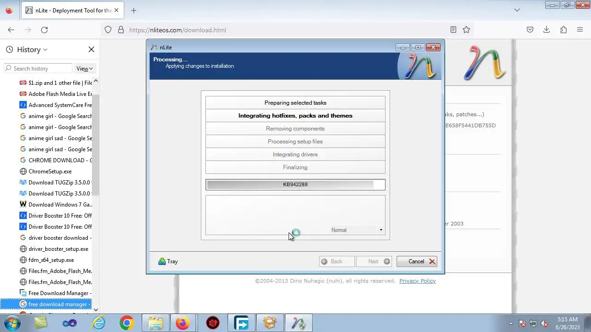Click the URL address field
Screen dimensions: 591x332
coord(286,30)
